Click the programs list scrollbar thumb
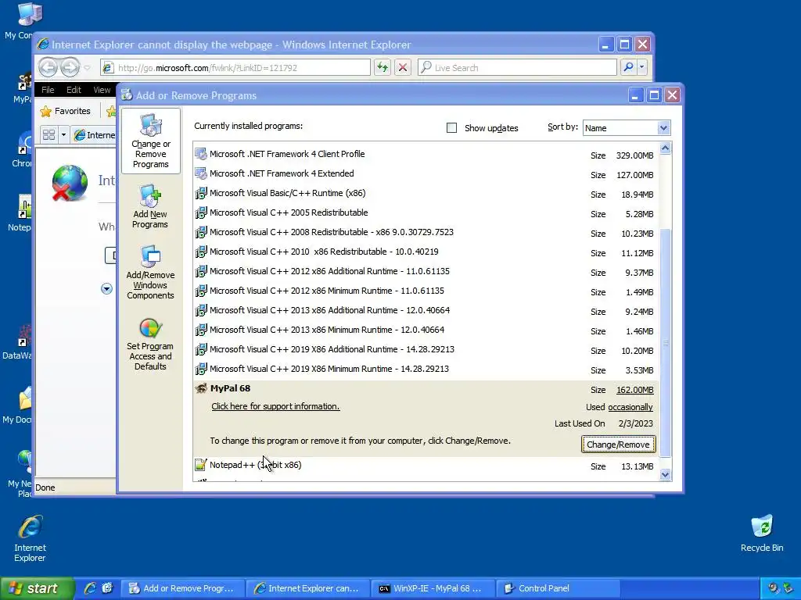801x600 pixels. [665, 344]
